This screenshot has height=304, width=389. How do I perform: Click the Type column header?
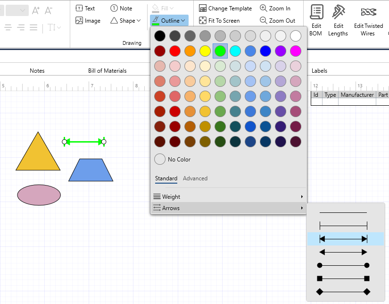pyautogui.click(x=330, y=95)
